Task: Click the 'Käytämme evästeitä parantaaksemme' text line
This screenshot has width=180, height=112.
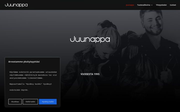Action: pyautogui.click(x=33, y=72)
